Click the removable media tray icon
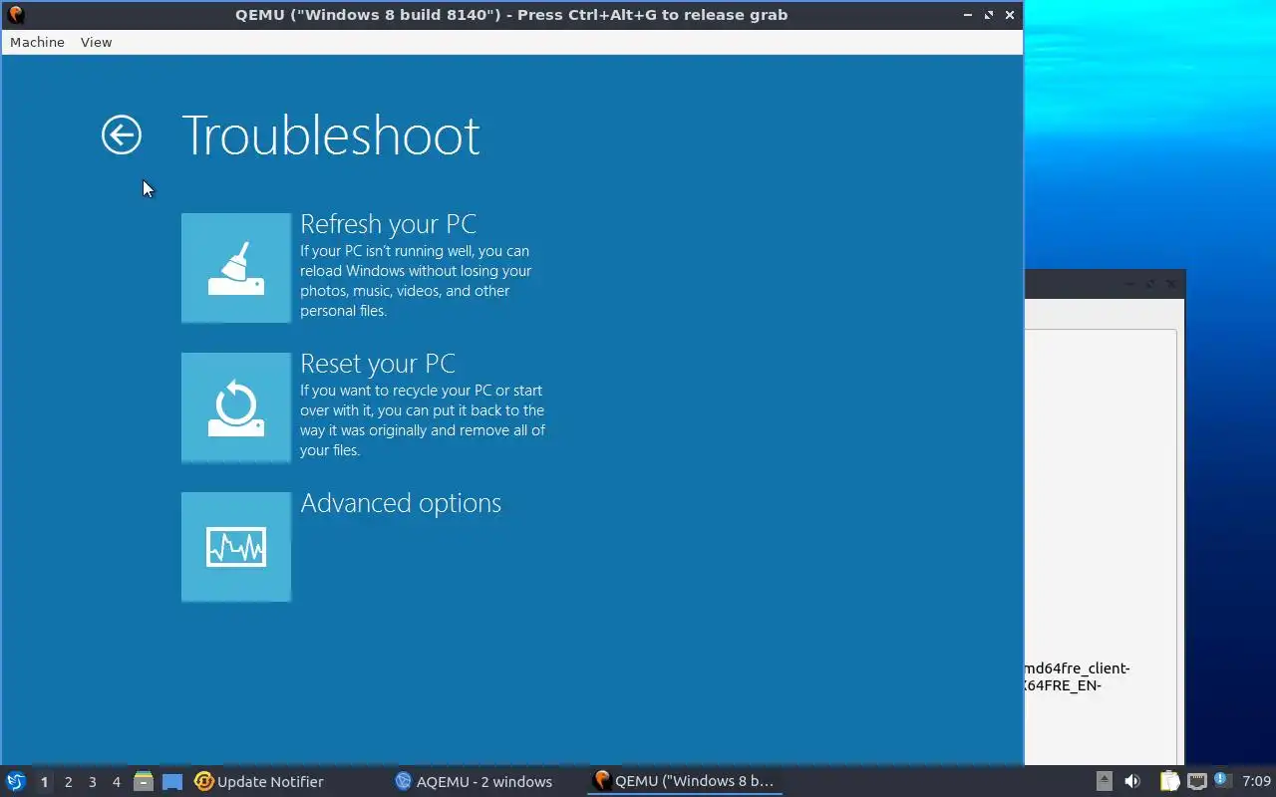Image resolution: width=1276 pixels, height=797 pixels. (x=1105, y=782)
